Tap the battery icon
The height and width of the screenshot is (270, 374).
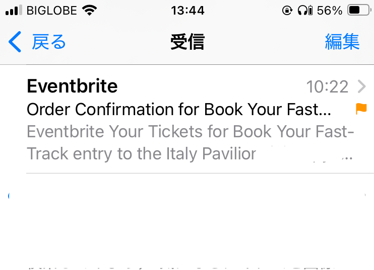357,10
